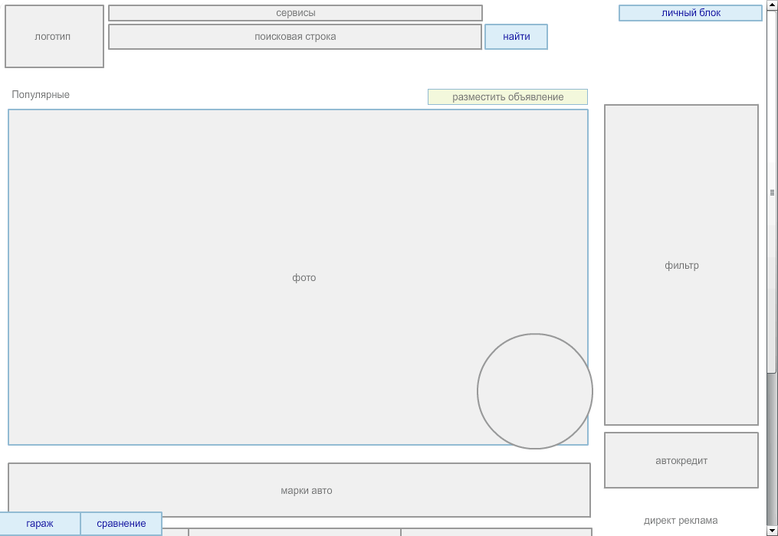Screen dimensions: 778x536
Task: Click разместить объявление
Action: click(507, 96)
